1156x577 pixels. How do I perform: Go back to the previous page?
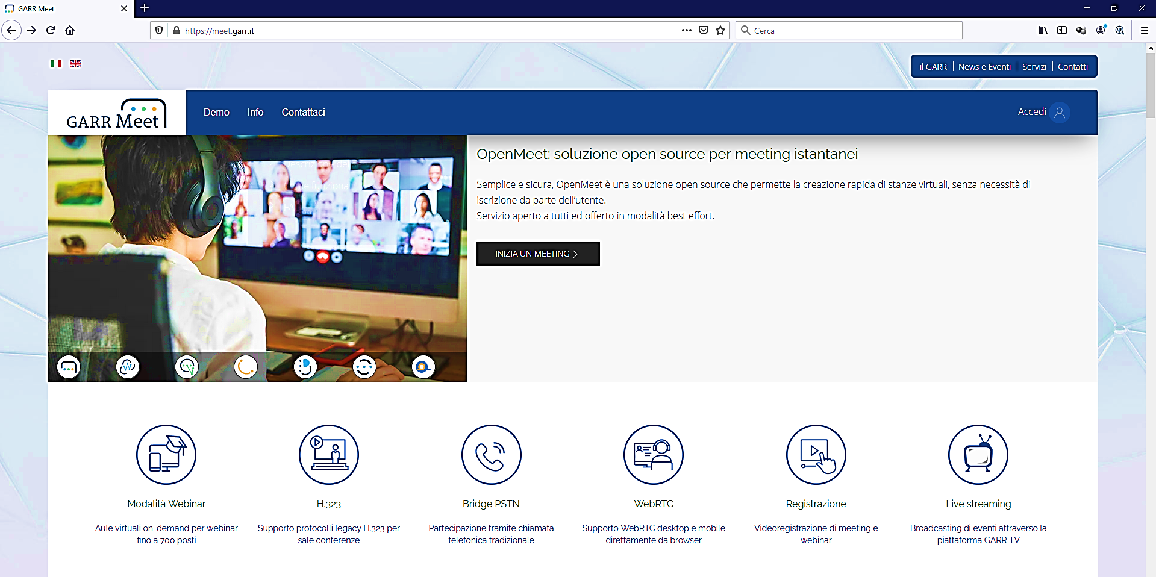11,30
